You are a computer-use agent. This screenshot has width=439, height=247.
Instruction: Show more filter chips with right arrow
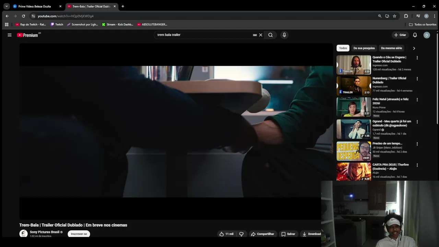click(x=414, y=48)
